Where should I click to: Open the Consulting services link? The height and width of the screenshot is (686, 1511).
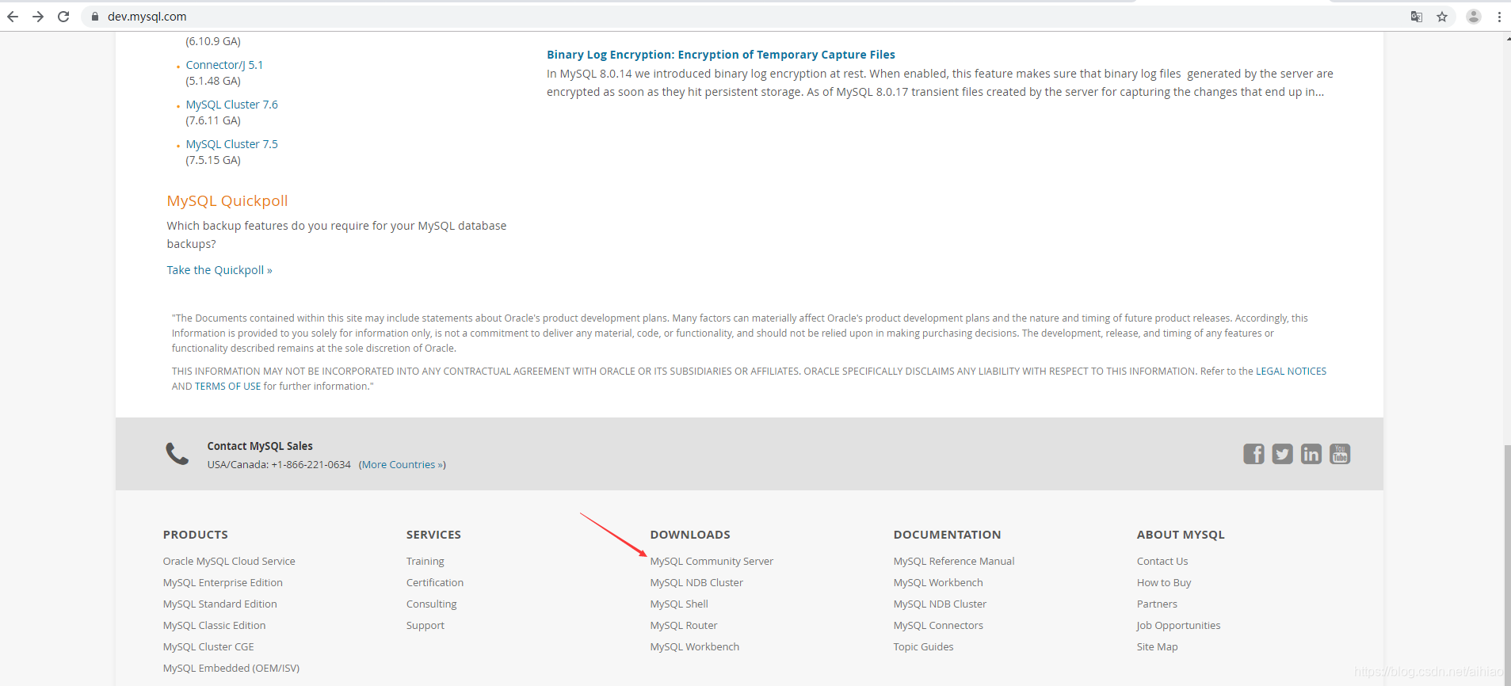coord(432,604)
